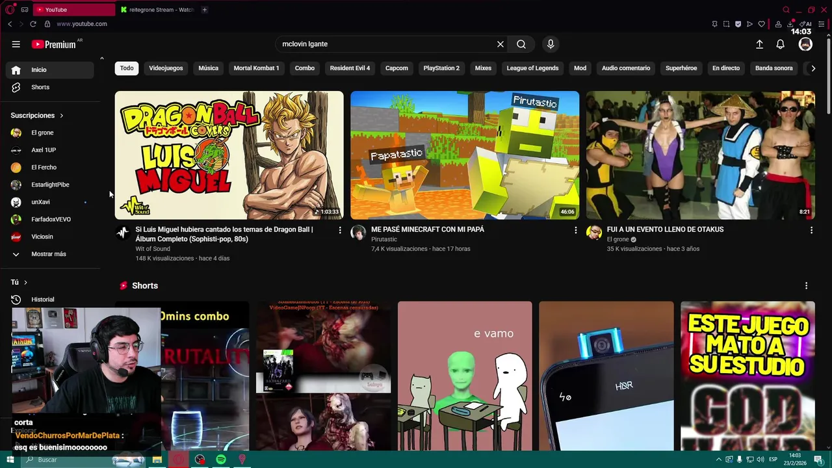Open the account avatar menu
The image size is (832, 468).
click(x=805, y=44)
